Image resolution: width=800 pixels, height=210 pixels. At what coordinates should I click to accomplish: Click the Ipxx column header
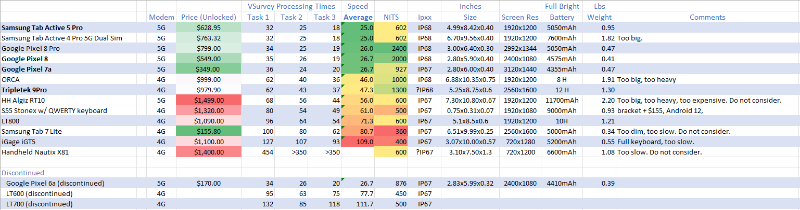click(424, 17)
